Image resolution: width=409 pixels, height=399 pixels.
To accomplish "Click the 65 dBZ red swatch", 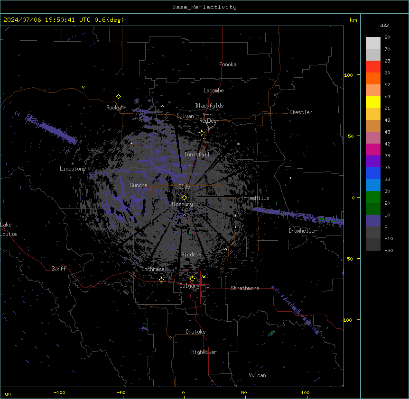I will [x=373, y=67].
